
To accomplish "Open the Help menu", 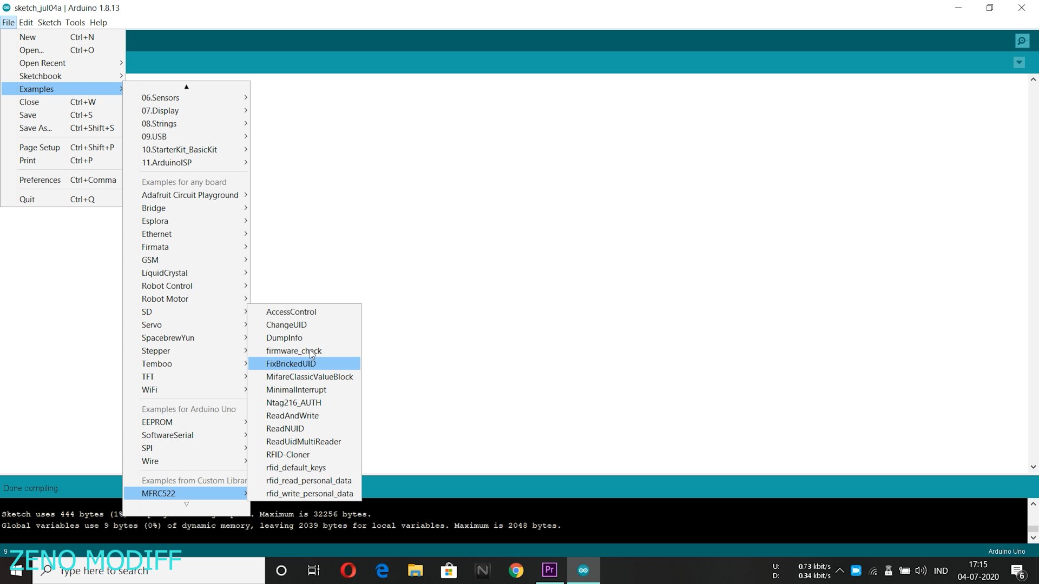I will click(x=98, y=23).
